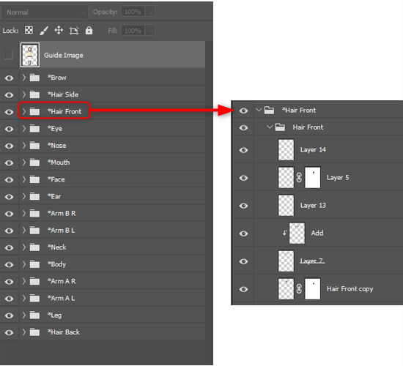The height and width of the screenshot is (366, 403).
Task: Expand the *Hair Side group
Action: (x=24, y=94)
